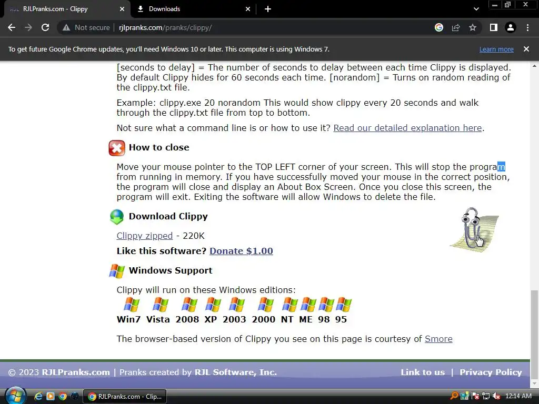Click the 2003 Windows logo
The height and width of the screenshot is (404, 539).
click(237, 305)
